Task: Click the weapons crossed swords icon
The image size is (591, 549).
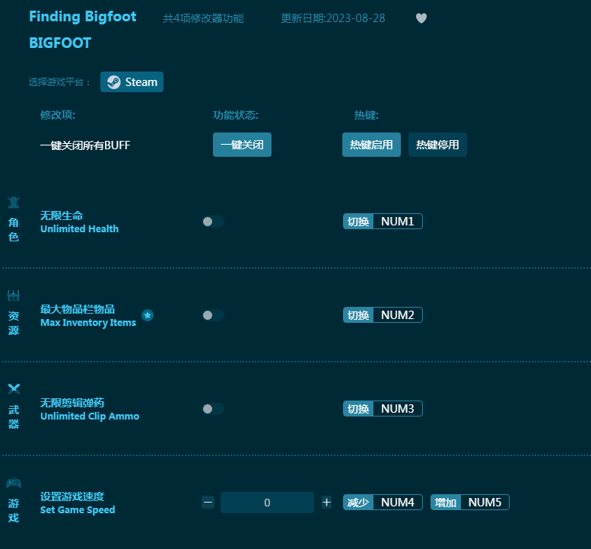Action: 14,388
